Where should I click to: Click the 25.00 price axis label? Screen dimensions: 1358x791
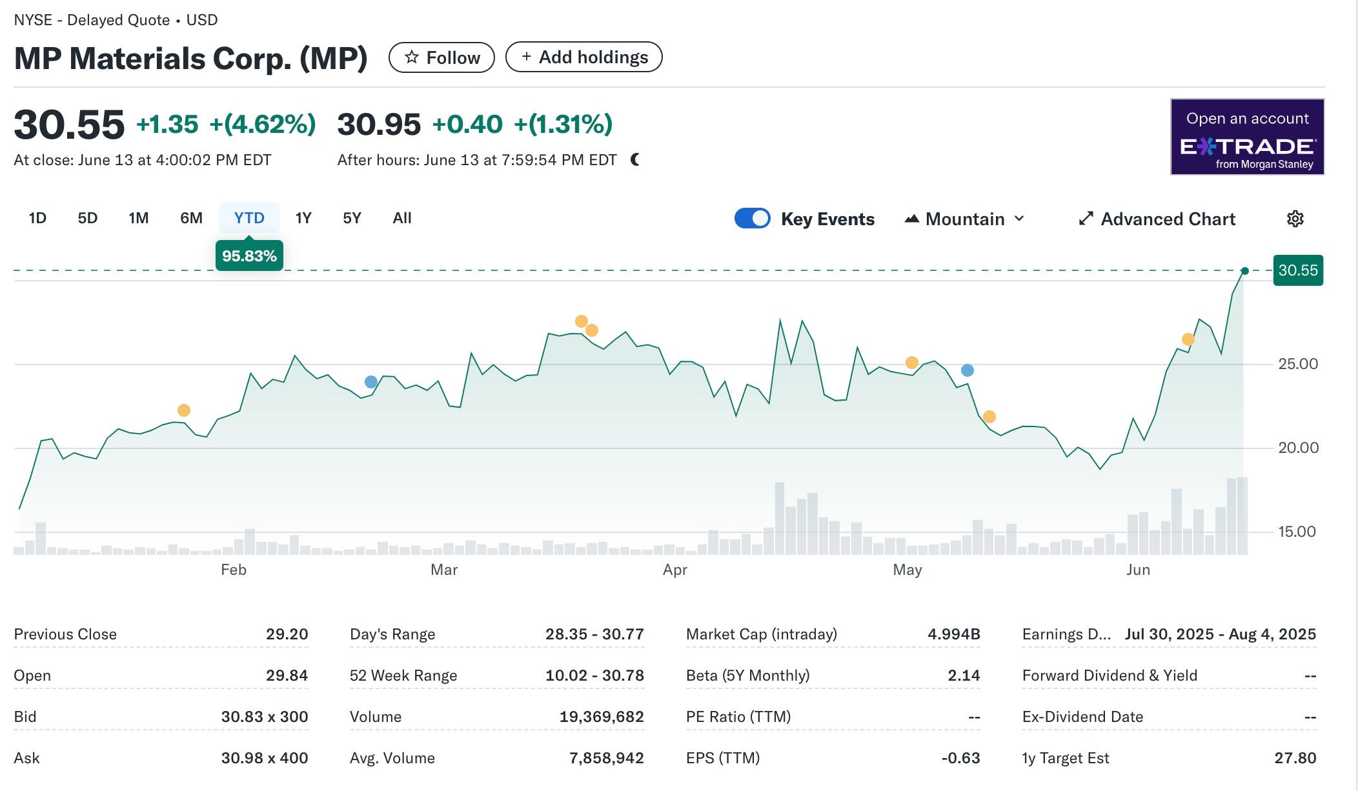(1298, 364)
